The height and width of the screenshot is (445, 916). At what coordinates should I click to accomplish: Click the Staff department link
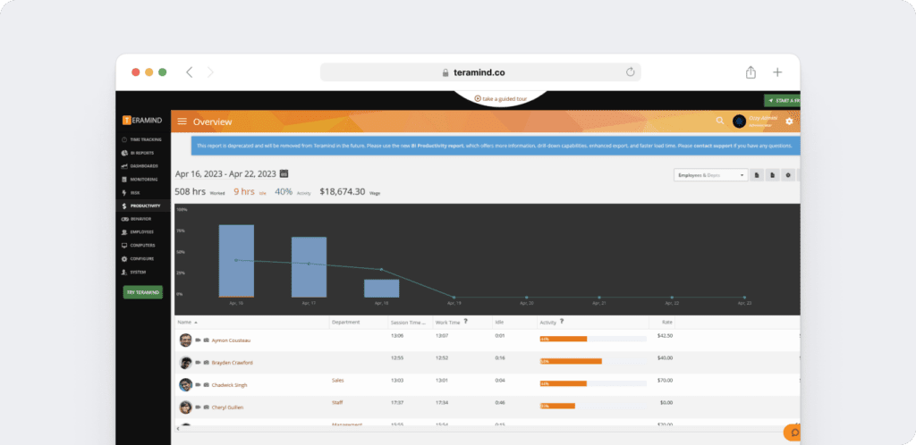tap(337, 402)
